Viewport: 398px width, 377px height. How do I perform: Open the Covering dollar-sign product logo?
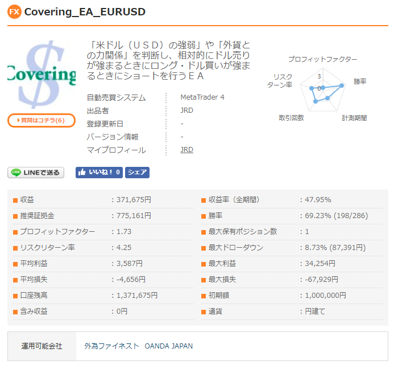[42, 74]
